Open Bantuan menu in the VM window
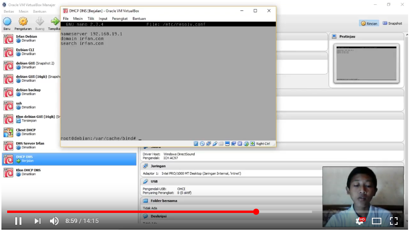409x231 pixels. 139,19
